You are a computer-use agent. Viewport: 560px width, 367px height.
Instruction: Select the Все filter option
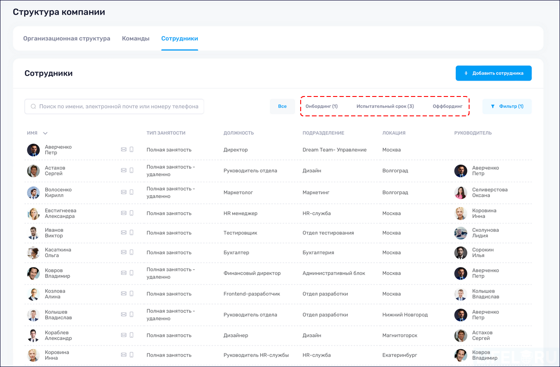(x=282, y=106)
